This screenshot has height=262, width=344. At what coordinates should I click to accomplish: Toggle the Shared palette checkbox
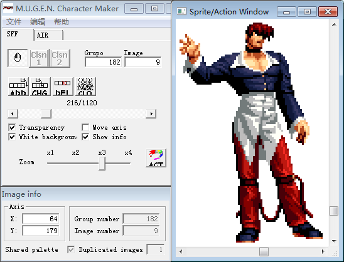[71, 249]
